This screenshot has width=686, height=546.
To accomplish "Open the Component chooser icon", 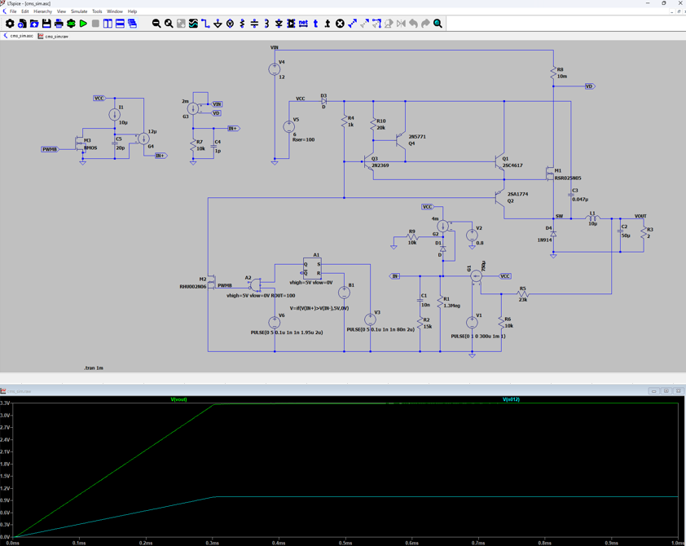I will (291, 24).
